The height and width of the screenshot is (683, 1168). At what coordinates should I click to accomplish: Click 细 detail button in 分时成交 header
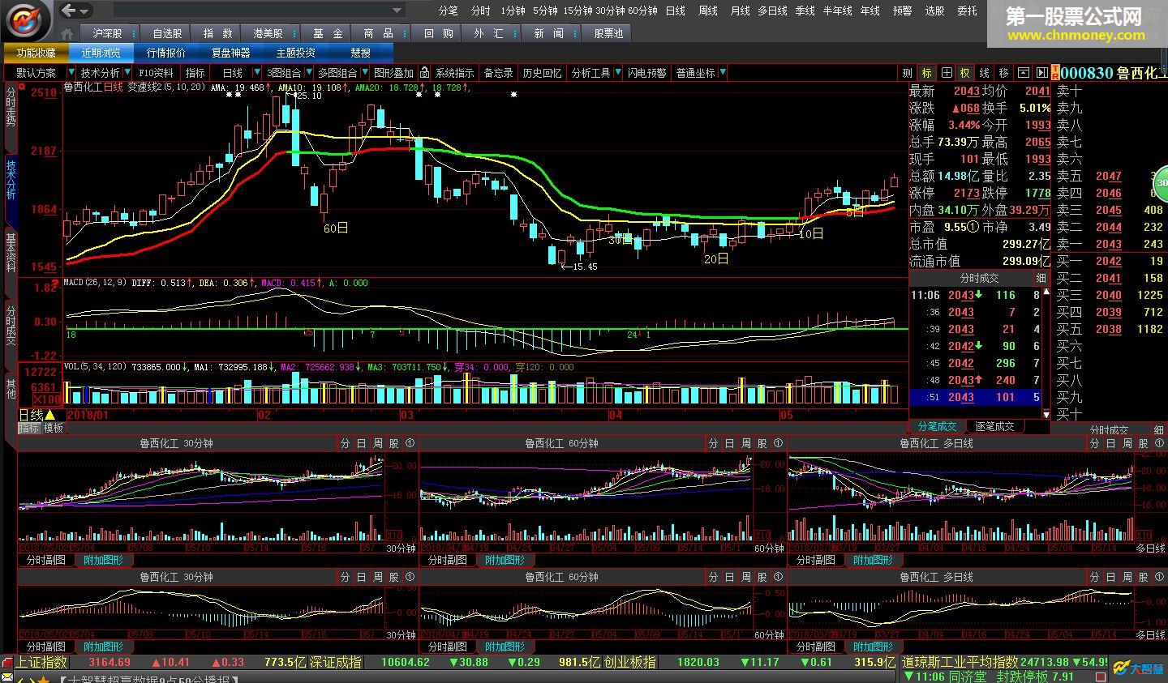tap(1041, 278)
